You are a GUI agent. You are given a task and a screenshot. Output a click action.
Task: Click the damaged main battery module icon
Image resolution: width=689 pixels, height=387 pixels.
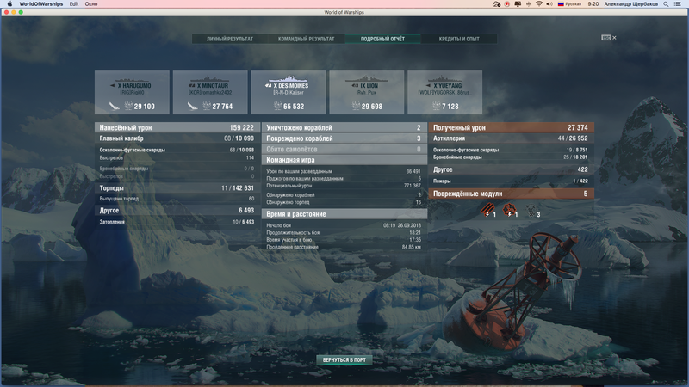487,211
